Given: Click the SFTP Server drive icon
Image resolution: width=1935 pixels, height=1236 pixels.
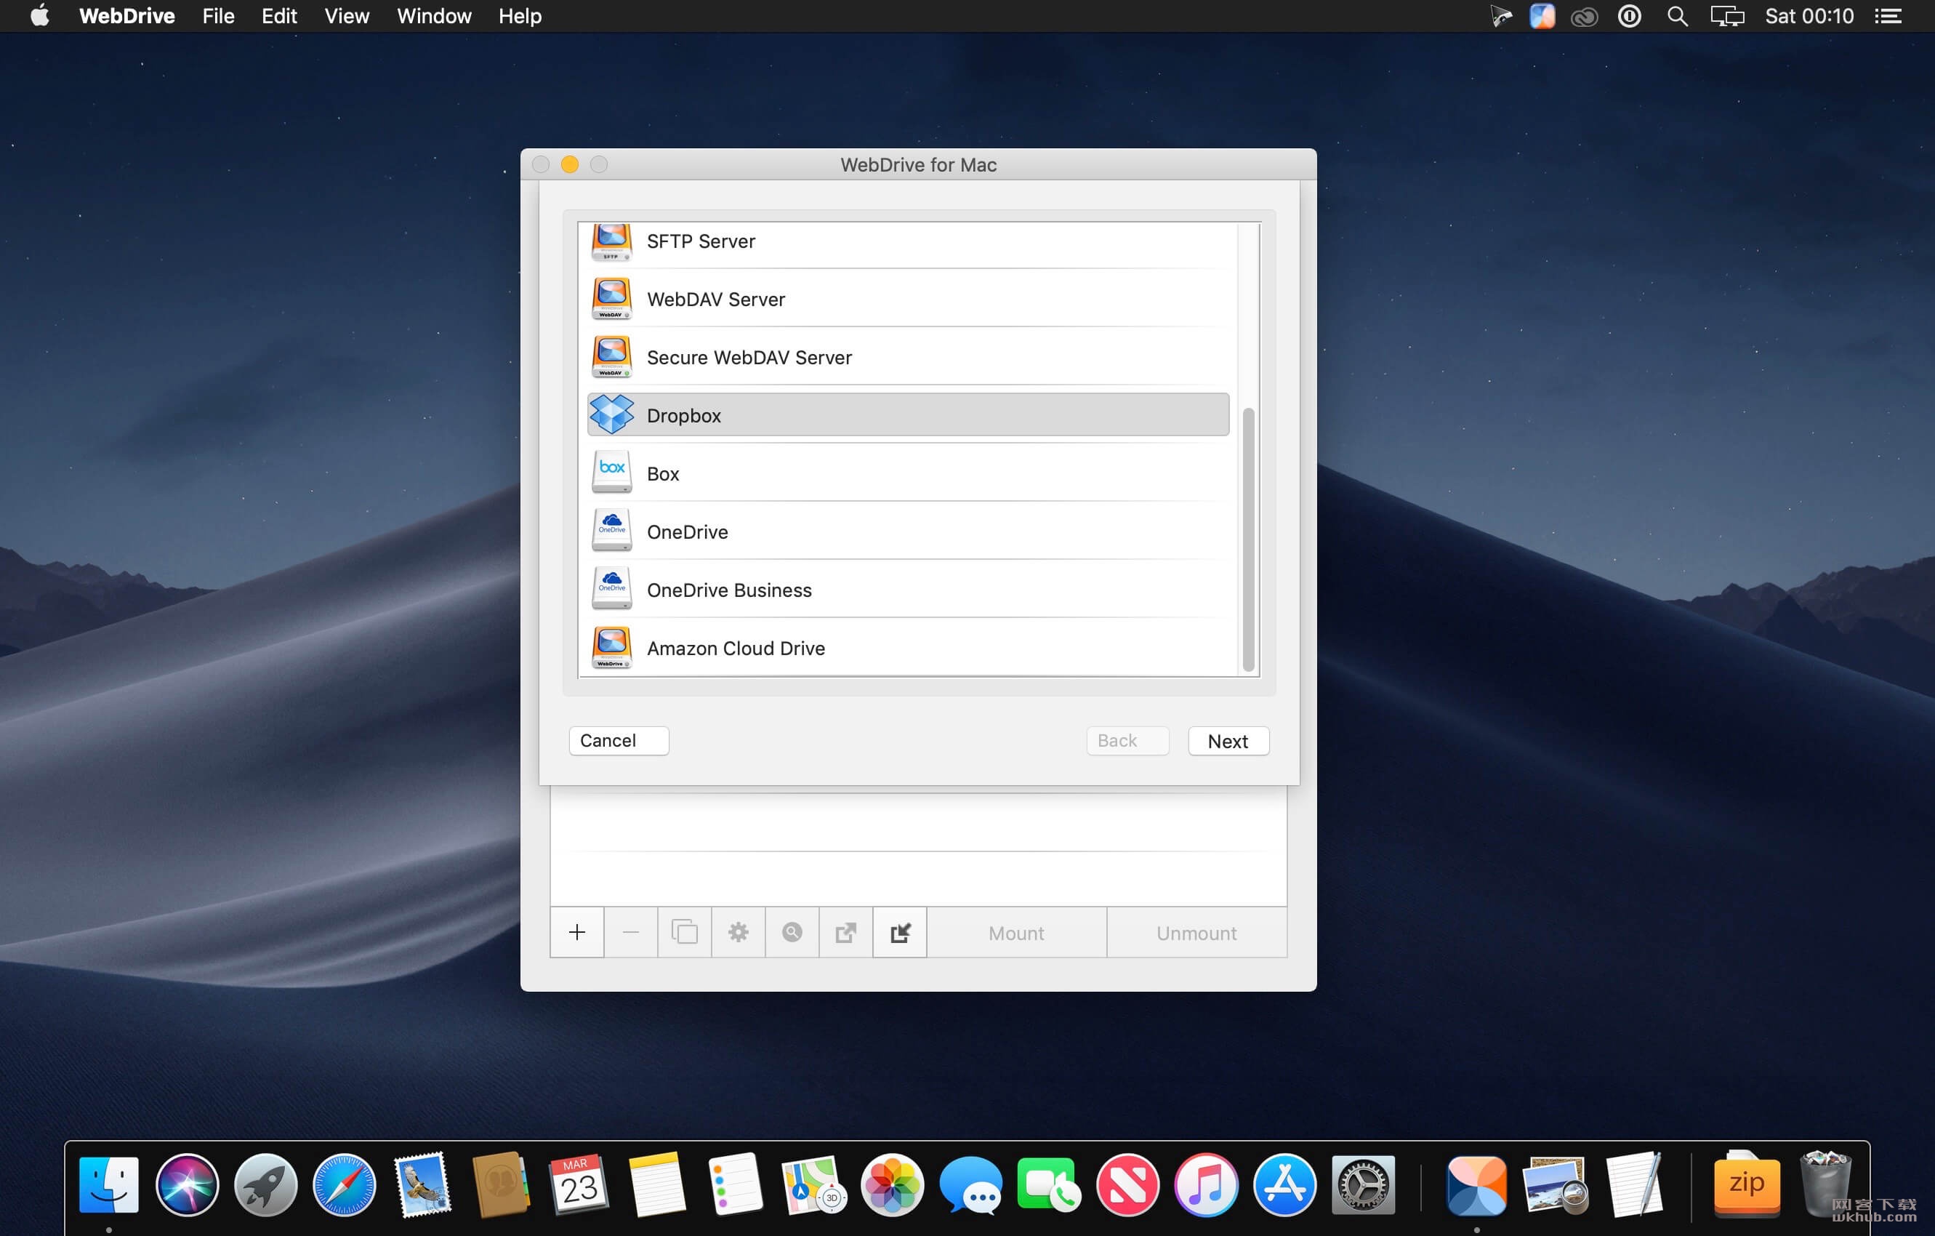Looking at the screenshot, I should coord(611,242).
